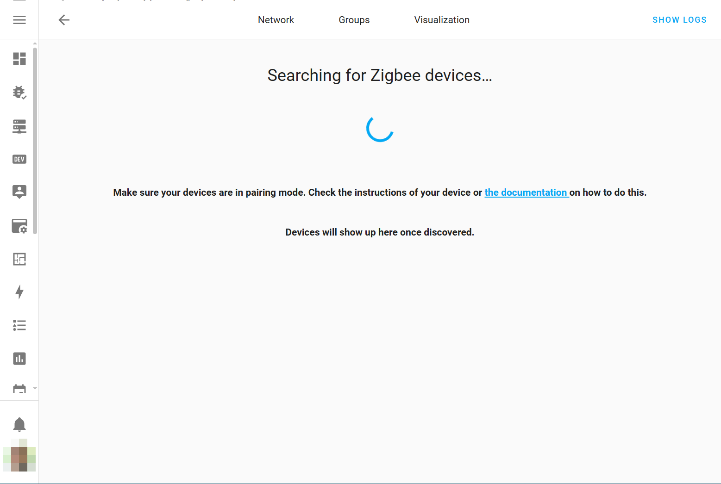Switch to the Visualization tab
This screenshot has height=484, width=721.
click(442, 20)
